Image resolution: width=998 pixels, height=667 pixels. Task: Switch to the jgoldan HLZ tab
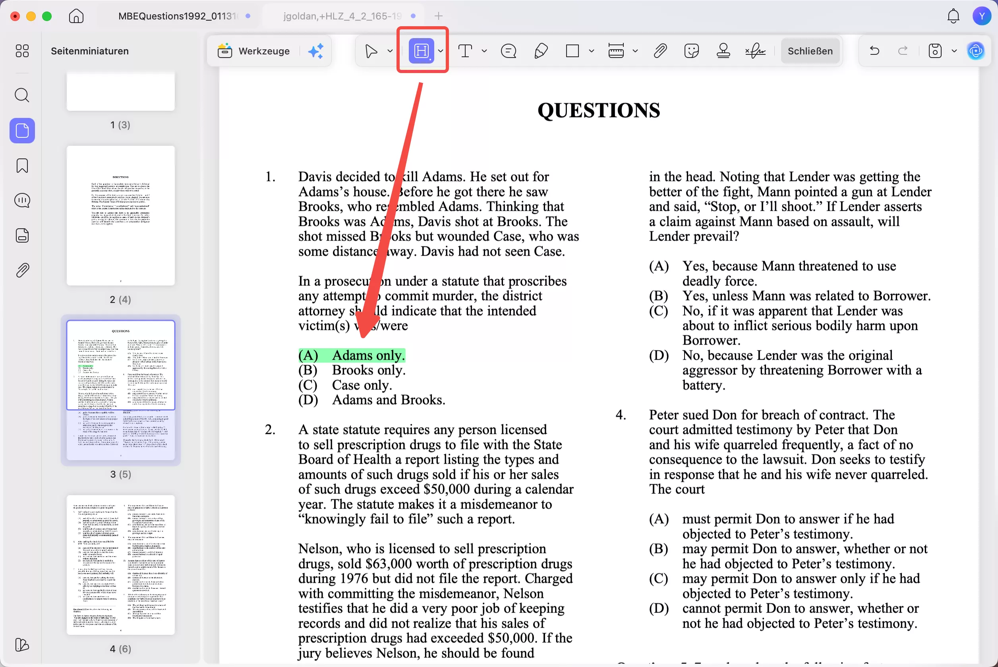pyautogui.click(x=342, y=16)
